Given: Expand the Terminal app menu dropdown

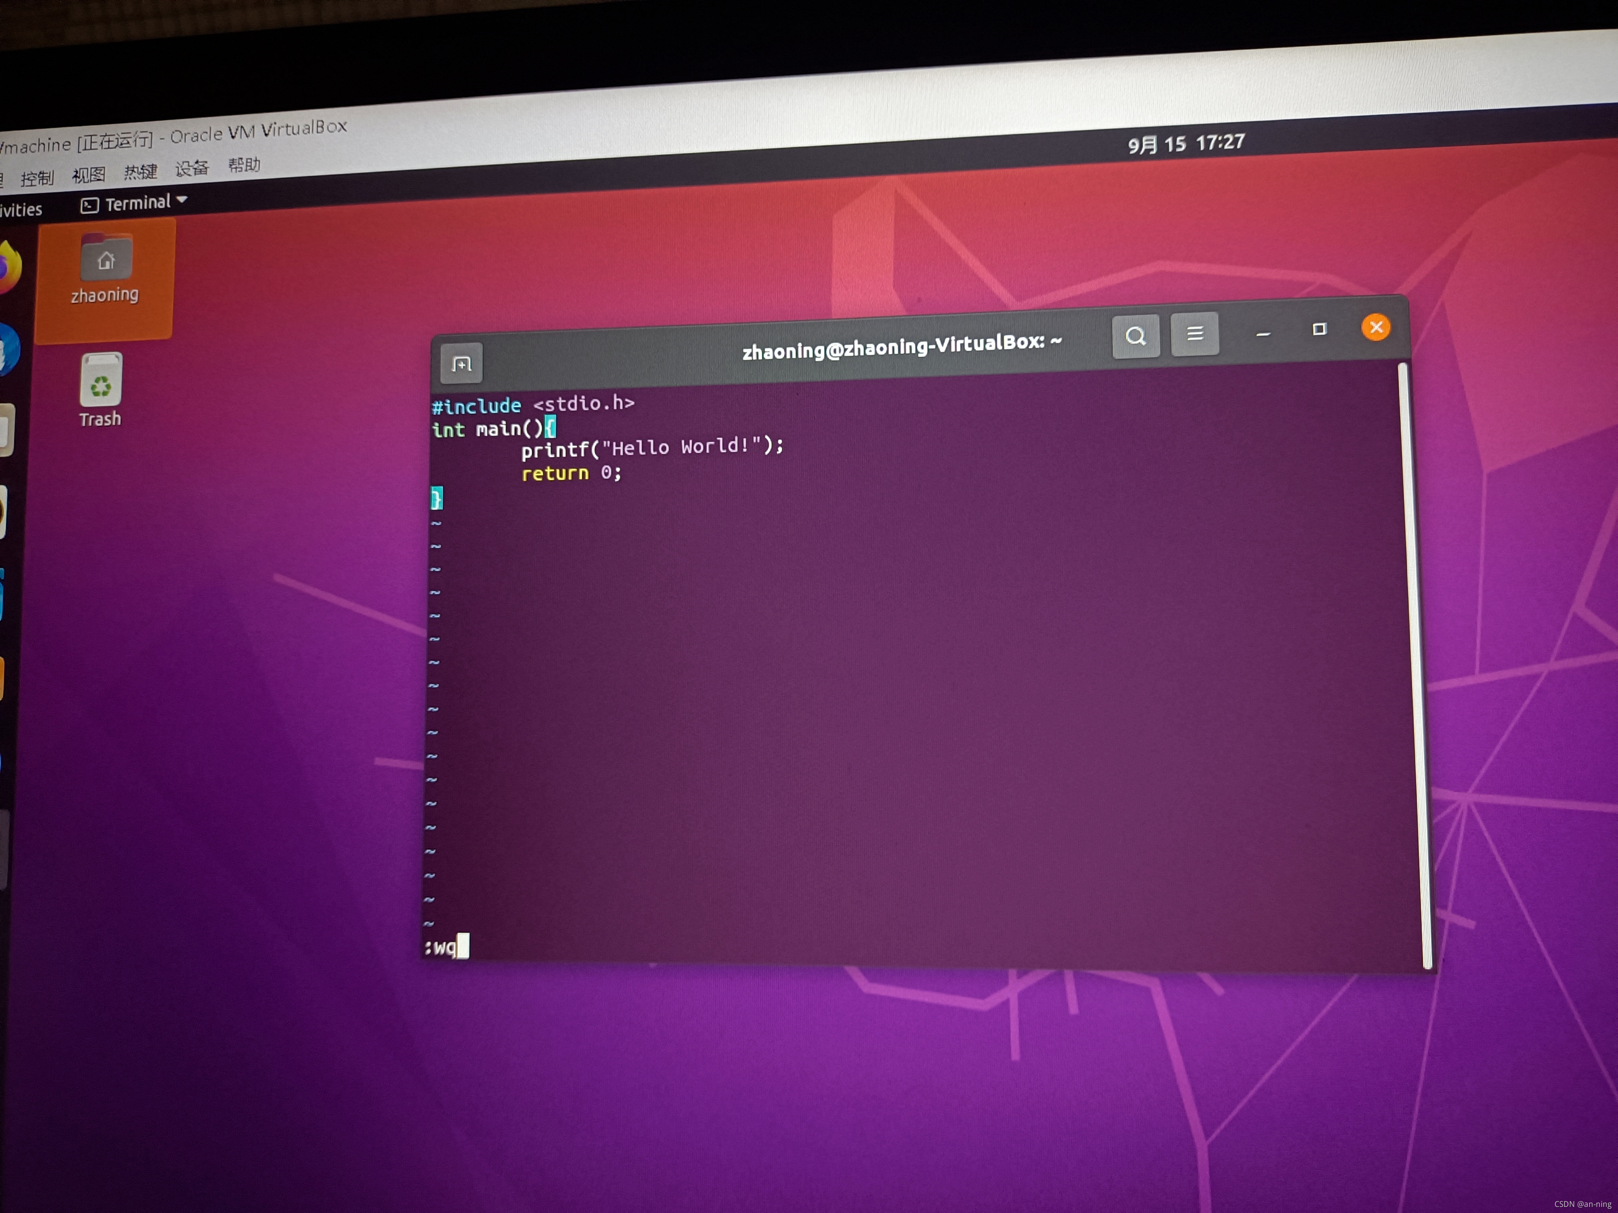Looking at the screenshot, I should pyautogui.click(x=135, y=203).
